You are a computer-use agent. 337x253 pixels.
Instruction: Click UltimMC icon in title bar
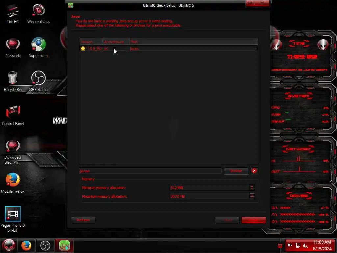coord(71,5)
